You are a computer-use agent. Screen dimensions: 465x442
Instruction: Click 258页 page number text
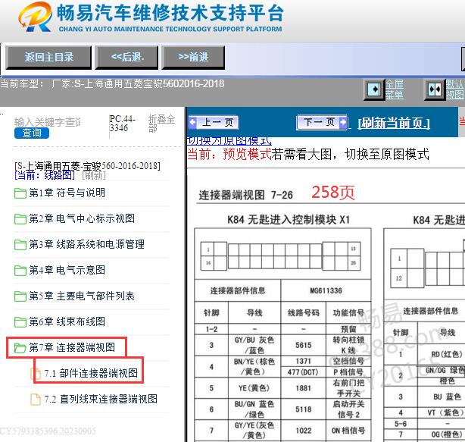pos(333,193)
